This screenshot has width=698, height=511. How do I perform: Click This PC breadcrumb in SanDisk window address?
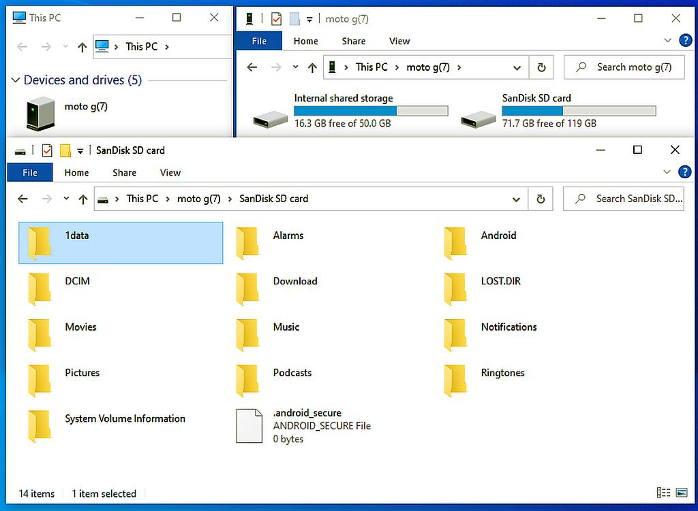tap(142, 199)
